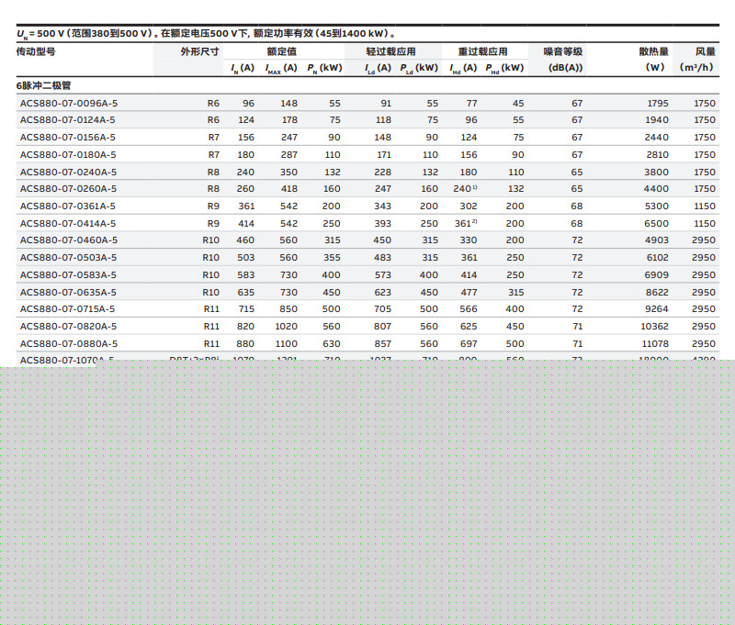735x625 pixels.
Task: Click the 重过载应用 header
Action: click(483, 51)
